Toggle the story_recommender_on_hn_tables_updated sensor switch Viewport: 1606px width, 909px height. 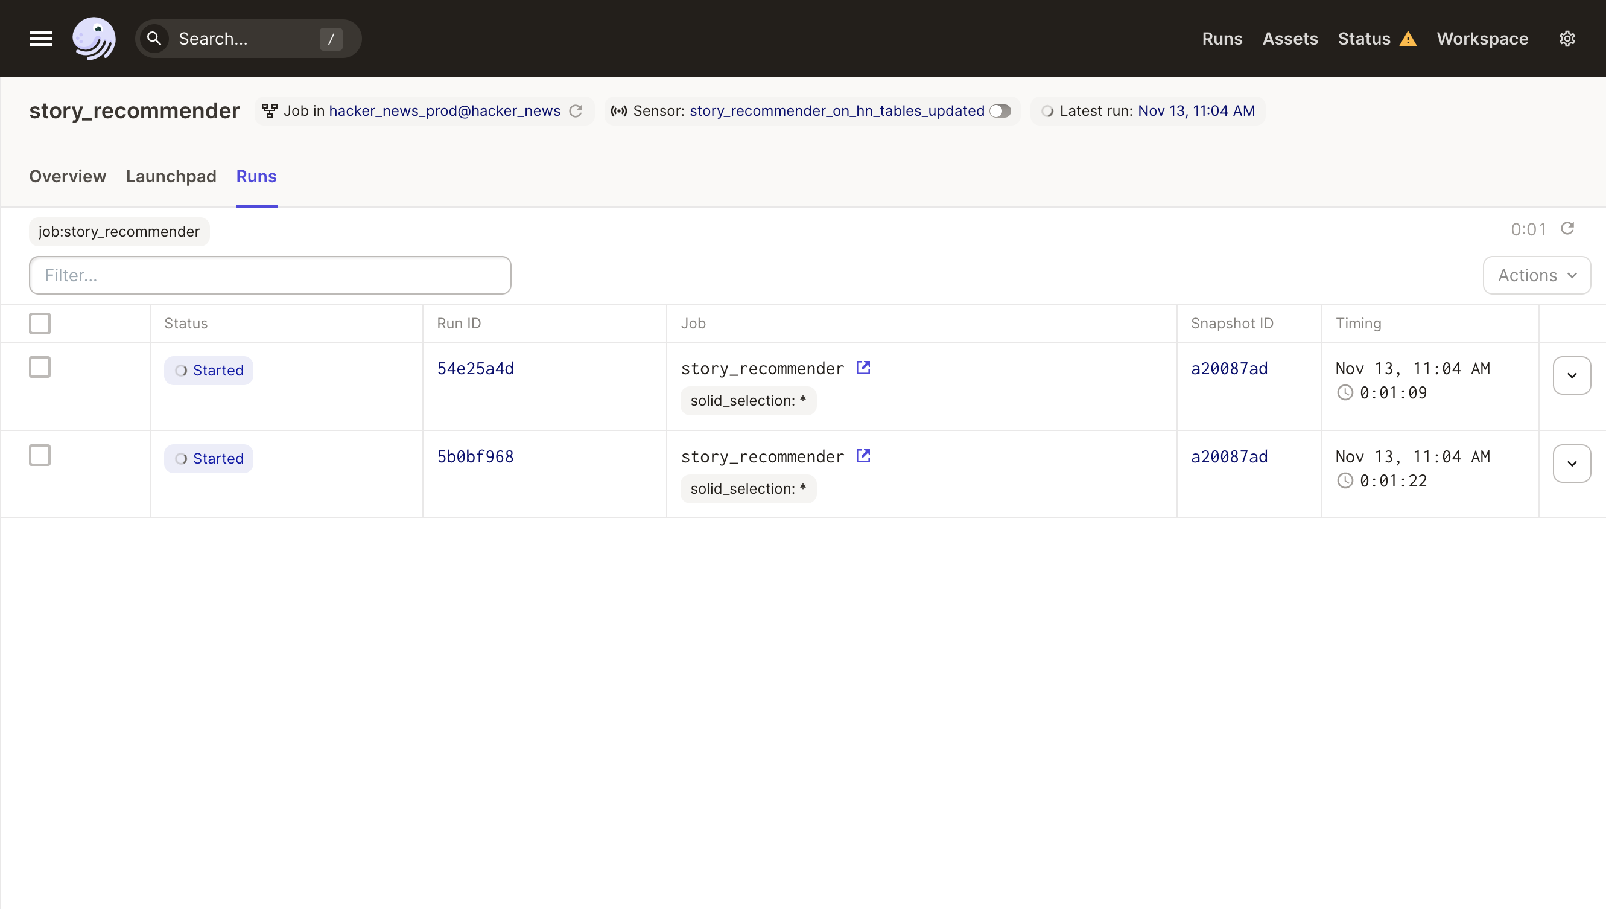1000,111
